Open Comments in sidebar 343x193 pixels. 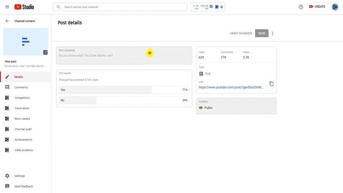[26, 87]
